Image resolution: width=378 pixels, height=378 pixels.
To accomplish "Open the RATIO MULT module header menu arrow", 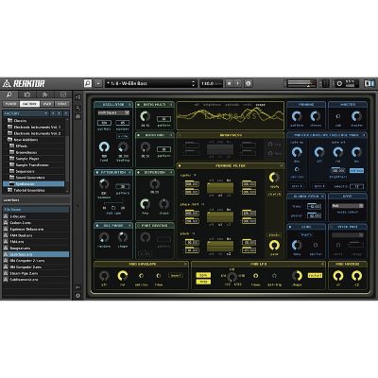I will [x=171, y=105].
